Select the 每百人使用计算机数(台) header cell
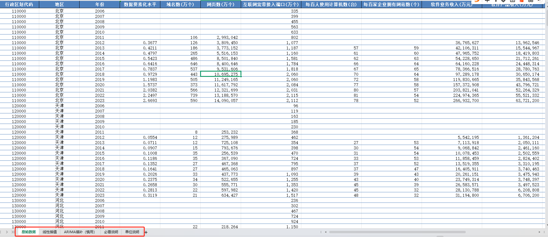Screen dimensions: 548x237 click(x=331, y=4)
